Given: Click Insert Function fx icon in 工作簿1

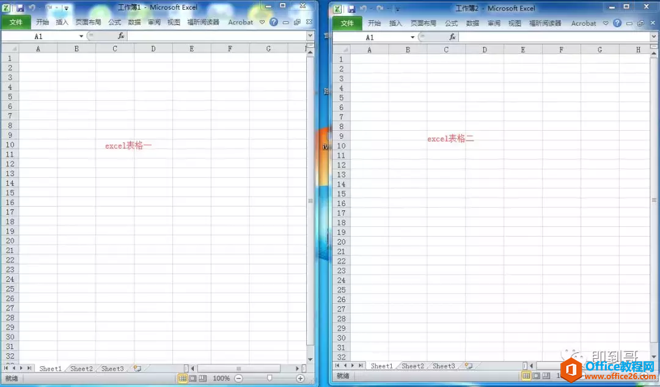Looking at the screenshot, I should [121, 36].
